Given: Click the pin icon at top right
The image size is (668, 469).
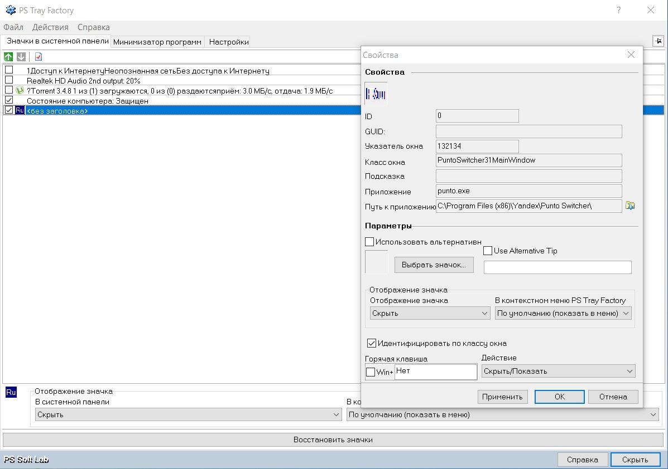Looking at the screenshot, I should [658, 41].
